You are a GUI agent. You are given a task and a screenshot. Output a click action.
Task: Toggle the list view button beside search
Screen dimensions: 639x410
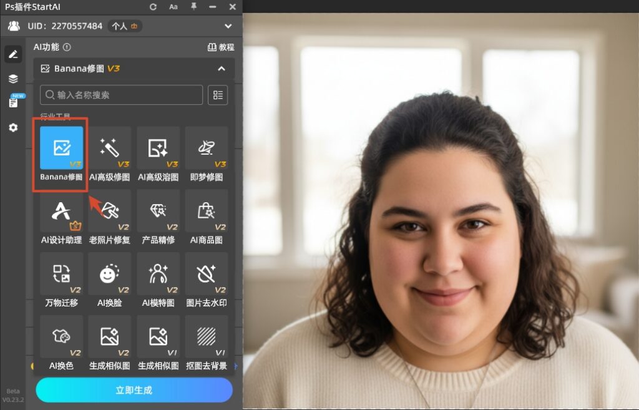click(218, 95)
